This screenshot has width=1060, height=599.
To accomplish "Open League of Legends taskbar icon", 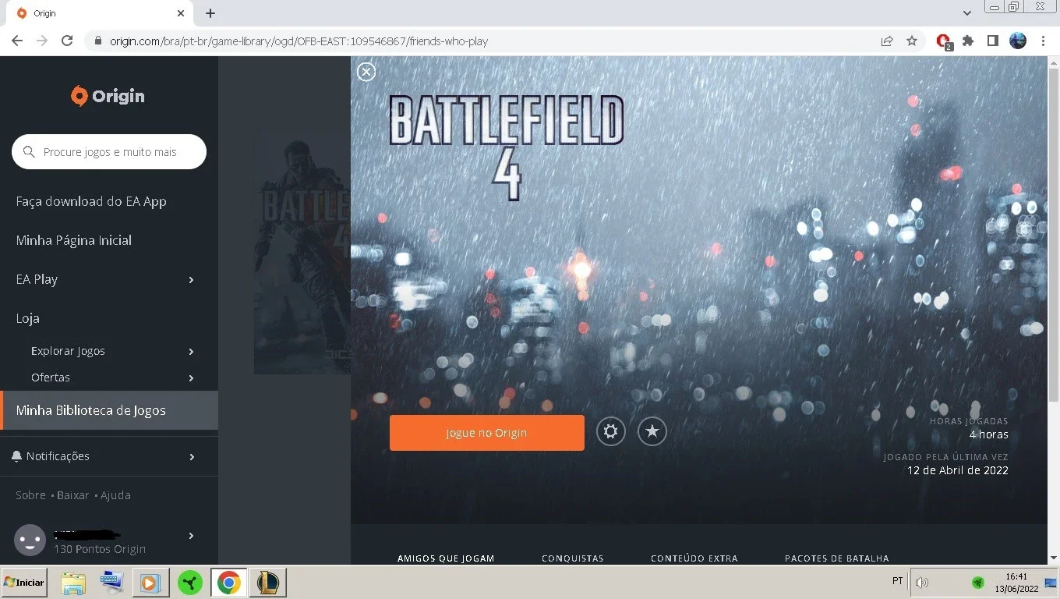I will click(x=267, y=583).
